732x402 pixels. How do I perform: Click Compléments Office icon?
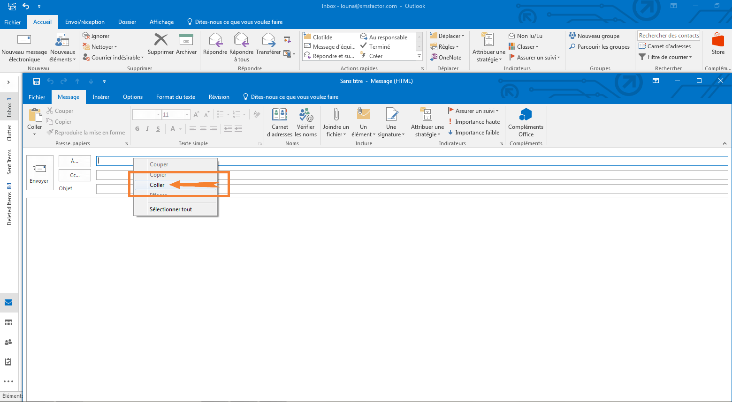click(526, 114)
